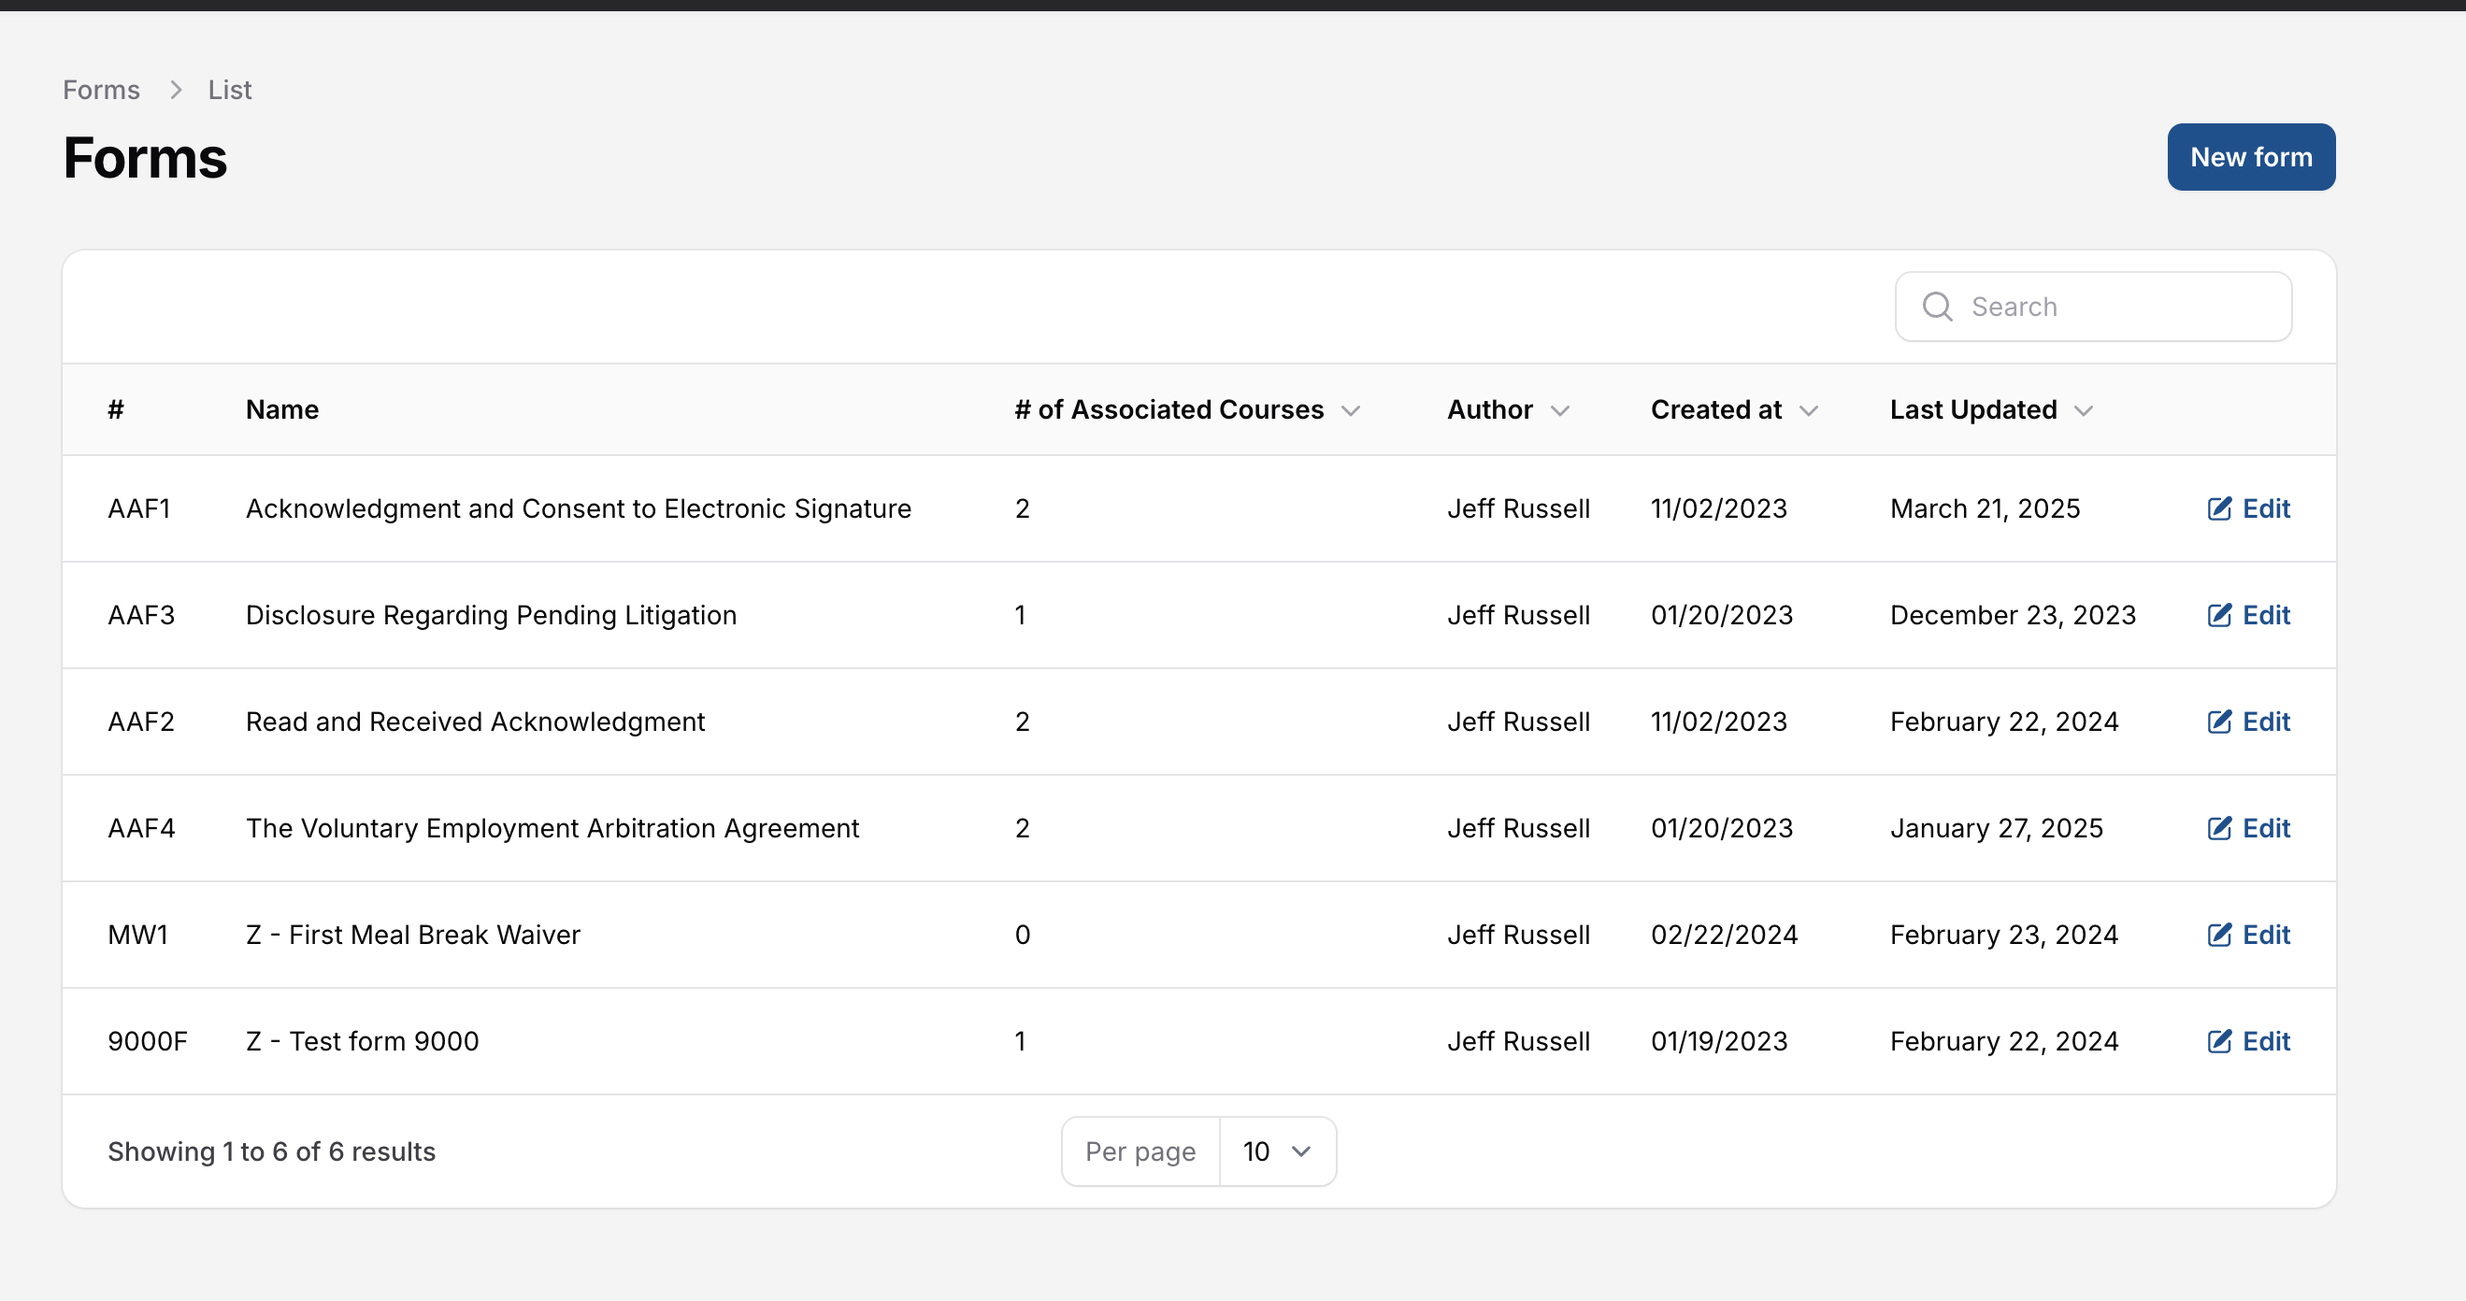Go to Forms breadcrumb link
The image size is (2466, 1301).
coord(102,90)
